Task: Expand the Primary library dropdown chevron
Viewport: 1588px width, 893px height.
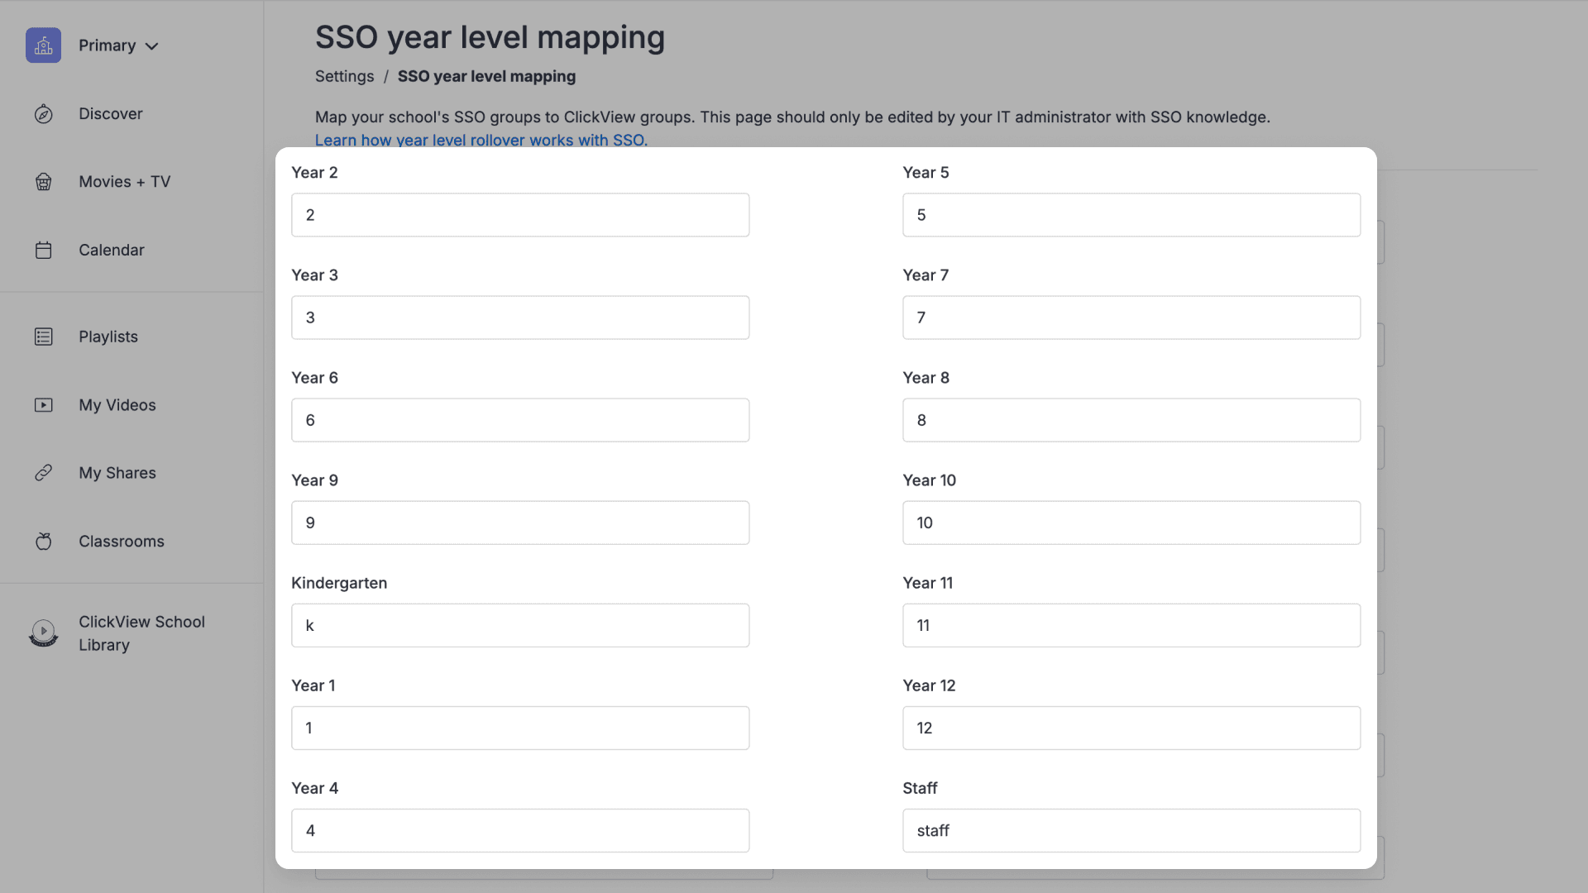Action: tap(151, 46)
